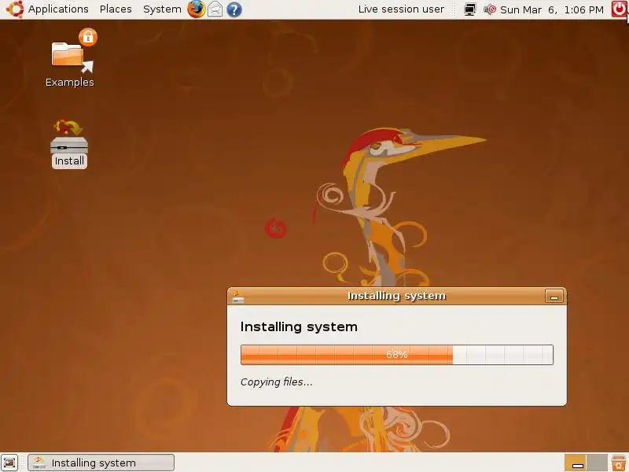
Task: Launch the Firefox web browser
Action: pyautogui.click(x=196, y=9)
